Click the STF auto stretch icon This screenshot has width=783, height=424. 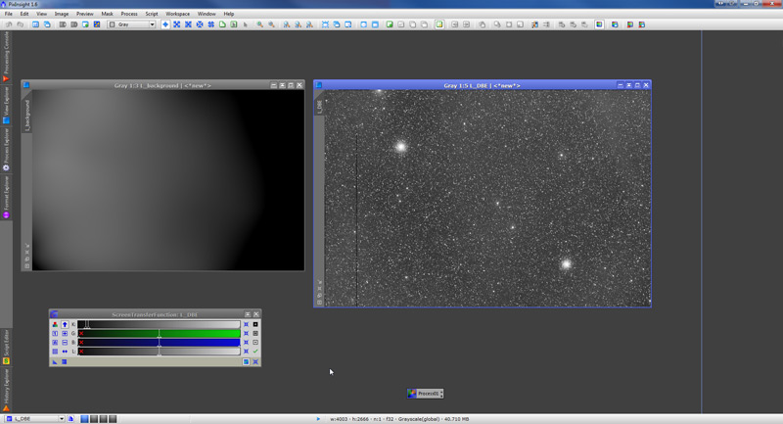click(x=255, y=324)
